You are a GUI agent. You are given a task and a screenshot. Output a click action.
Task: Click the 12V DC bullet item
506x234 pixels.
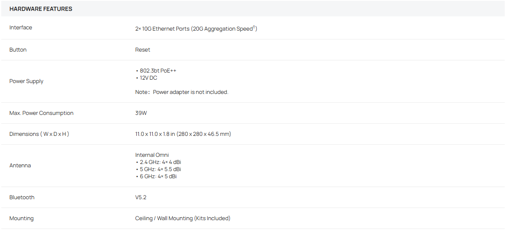point(146,78)
